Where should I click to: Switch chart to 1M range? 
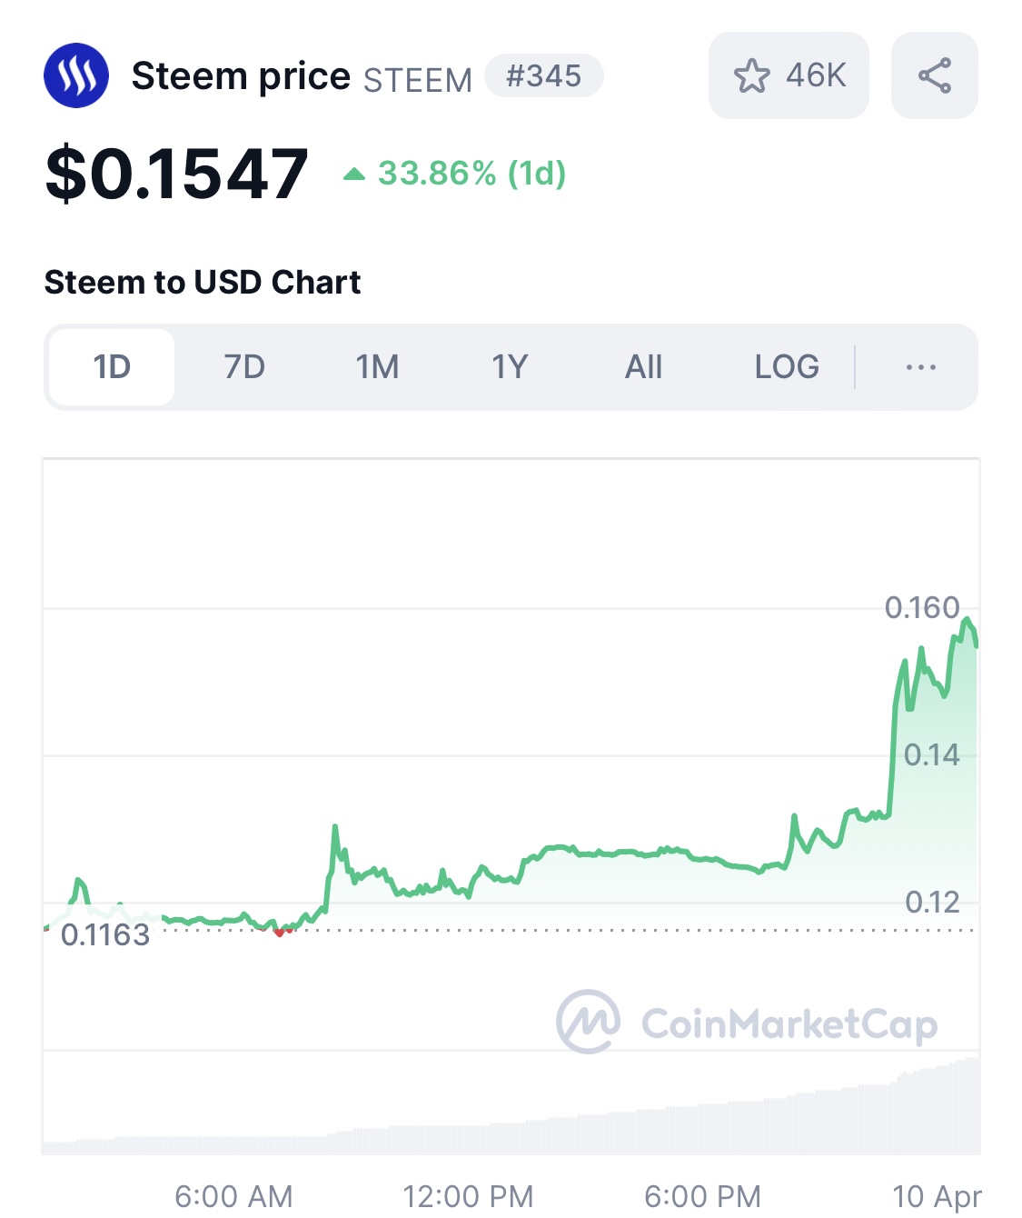point(377,367)
